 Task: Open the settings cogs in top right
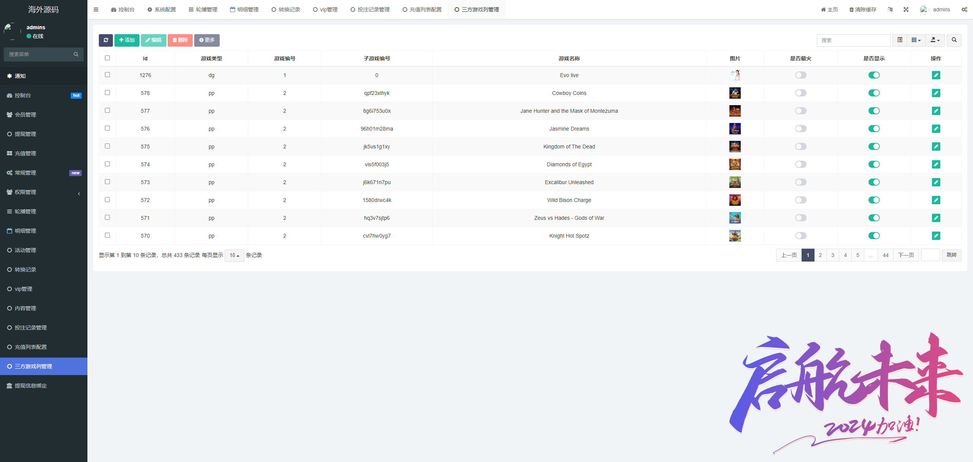964,9
